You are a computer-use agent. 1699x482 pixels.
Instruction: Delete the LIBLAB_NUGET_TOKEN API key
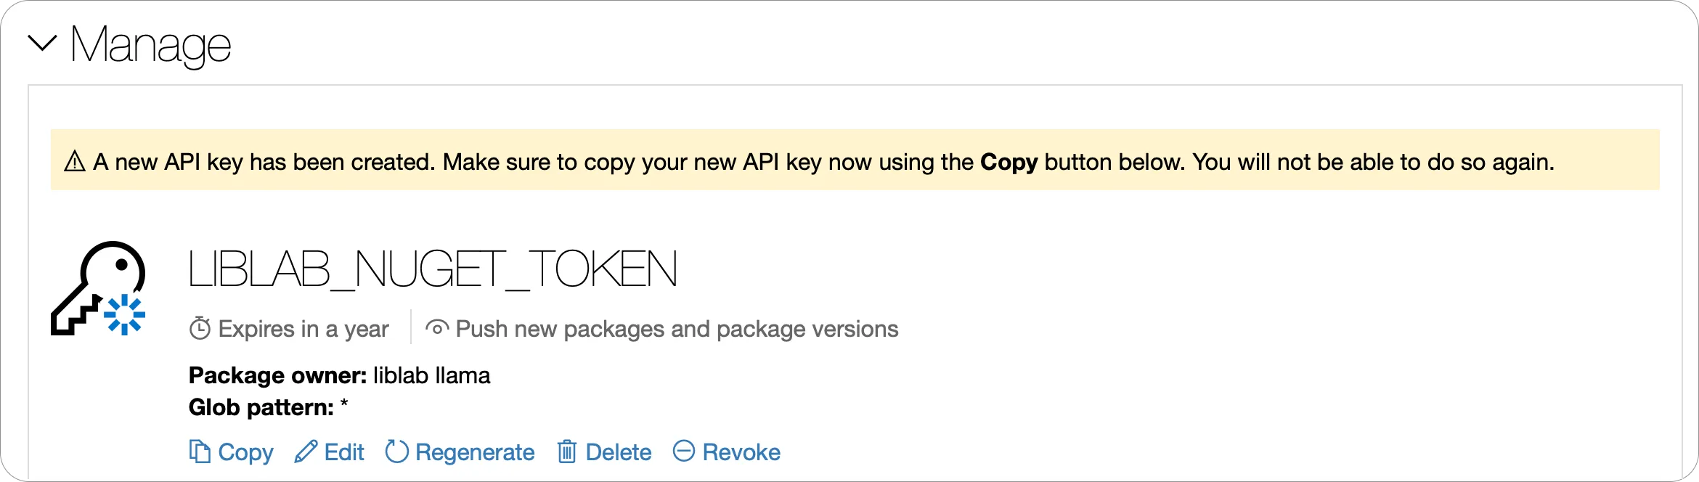(618, 452)
